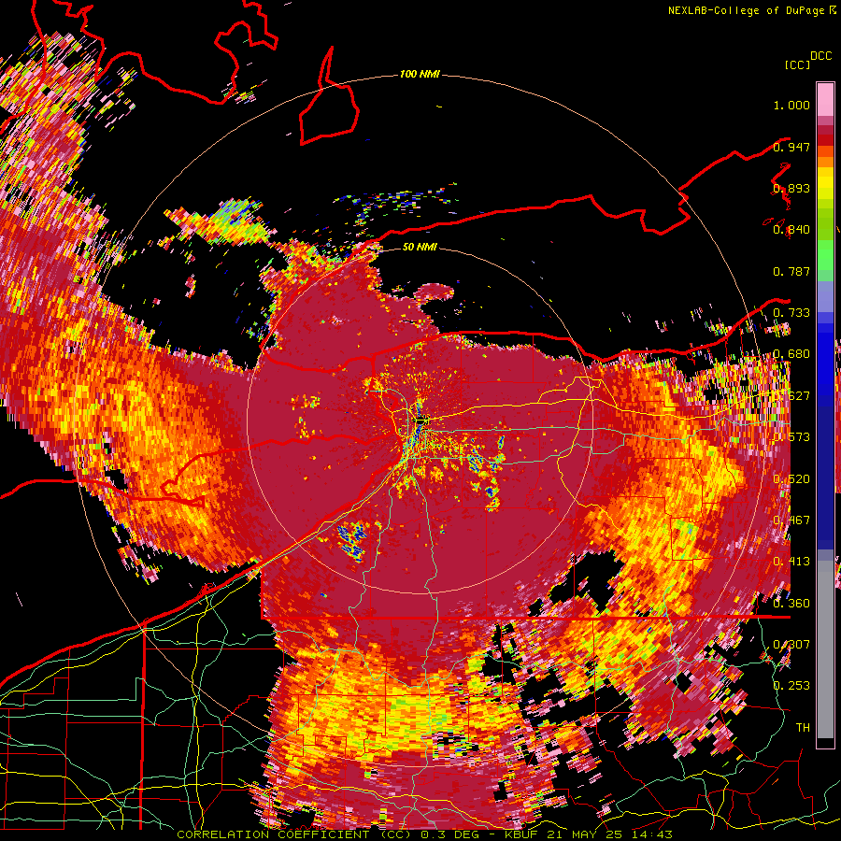Click the KBUF radar site marker at center
Screen dimensions: 841x841
421,420
